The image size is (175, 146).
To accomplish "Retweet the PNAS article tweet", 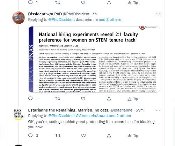I will coord(58,99).
